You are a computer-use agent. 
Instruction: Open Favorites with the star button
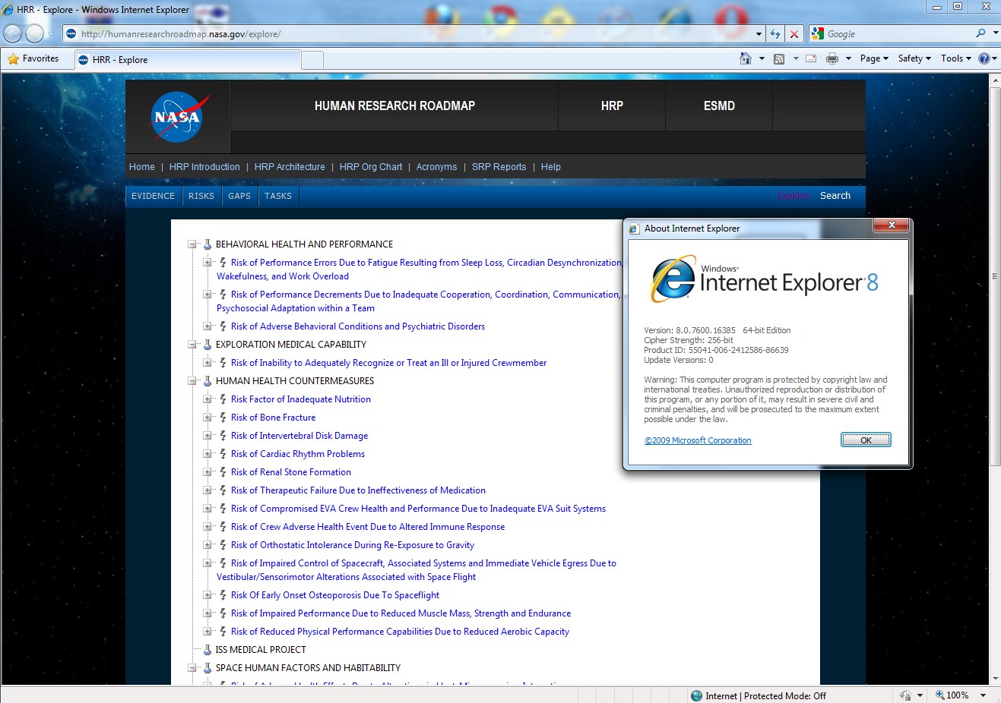(33, 58)
